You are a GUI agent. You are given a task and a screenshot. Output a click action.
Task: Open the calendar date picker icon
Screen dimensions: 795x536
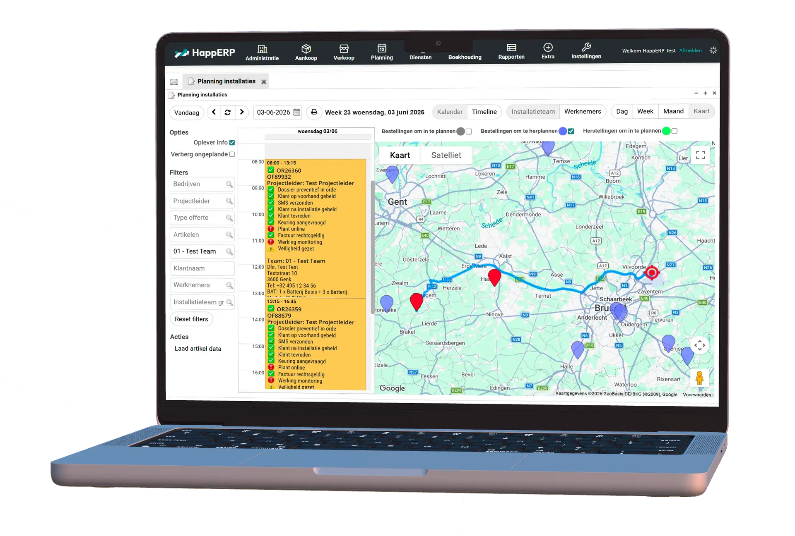(x=296, y=112)
